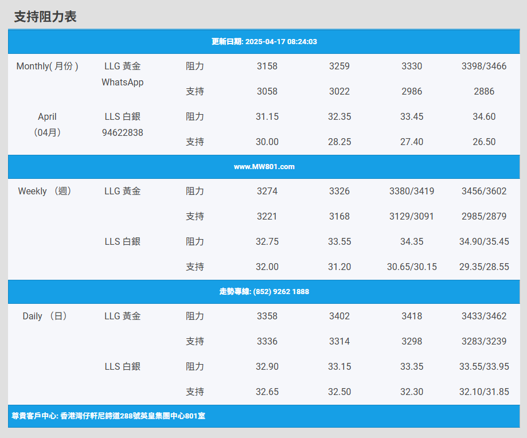This screenshot has width=527, height=438.
Task: Click weekly gold support value 3221
Action: [267, 216]
